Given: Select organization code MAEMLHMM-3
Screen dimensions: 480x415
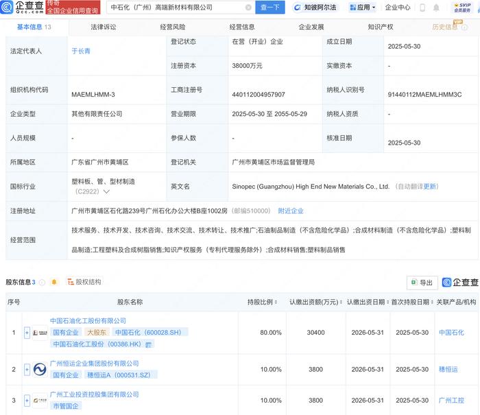Looking at the screenshot, I should (x=93, y=95).
